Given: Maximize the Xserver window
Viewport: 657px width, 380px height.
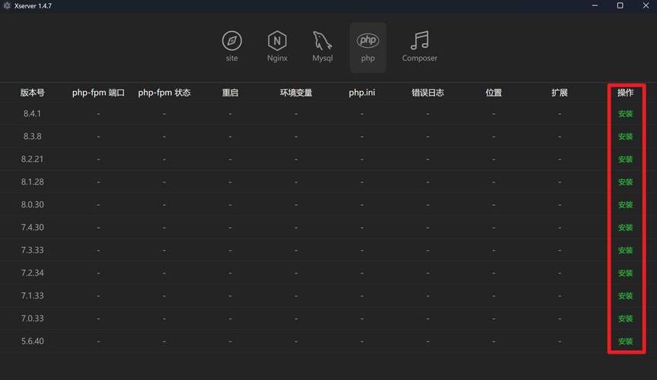Looking at the screenshot, I should 620,5.
